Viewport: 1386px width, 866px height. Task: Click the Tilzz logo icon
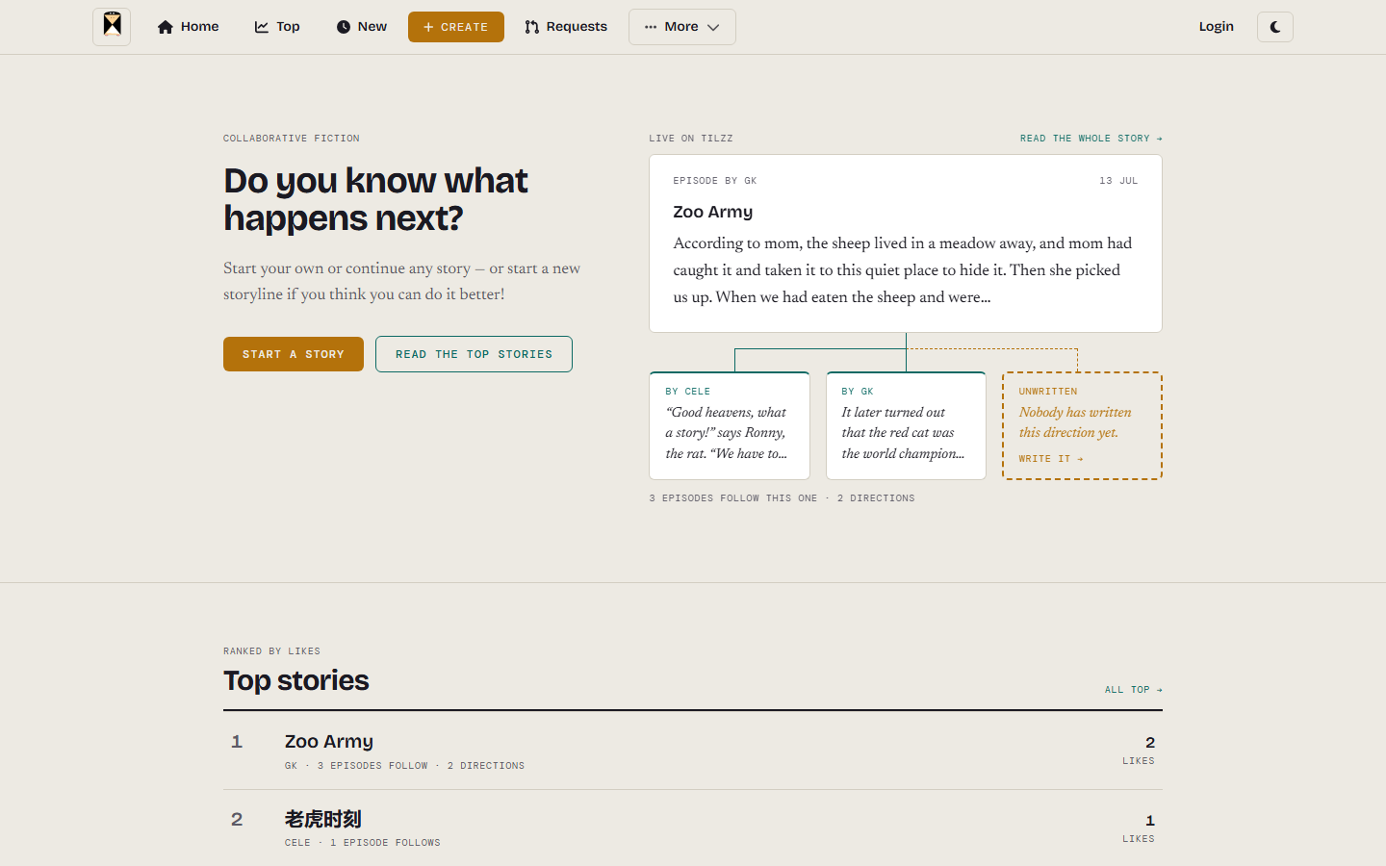pyautogui.click(x=112, y=26)
